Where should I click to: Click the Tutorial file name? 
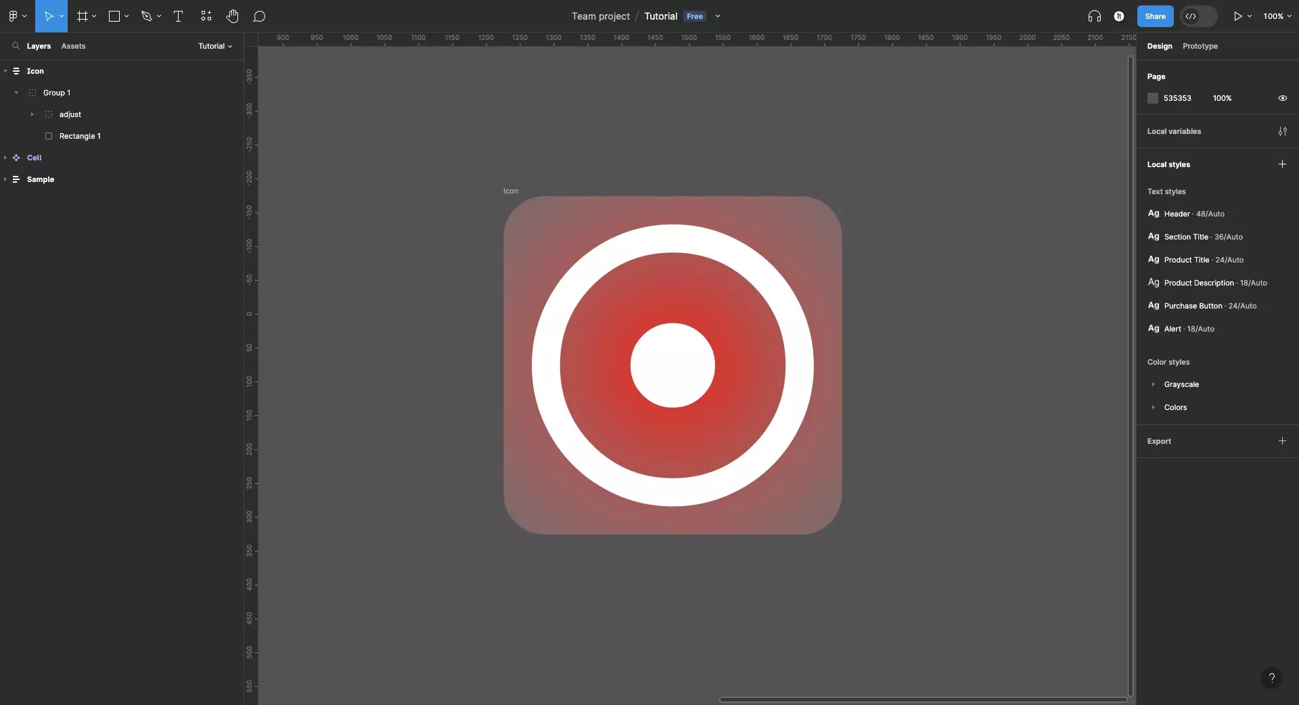(x=660, y=16)
